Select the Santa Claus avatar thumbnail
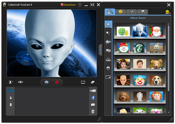The width and height of the screenshot is (175, 124). click(156, 32)
